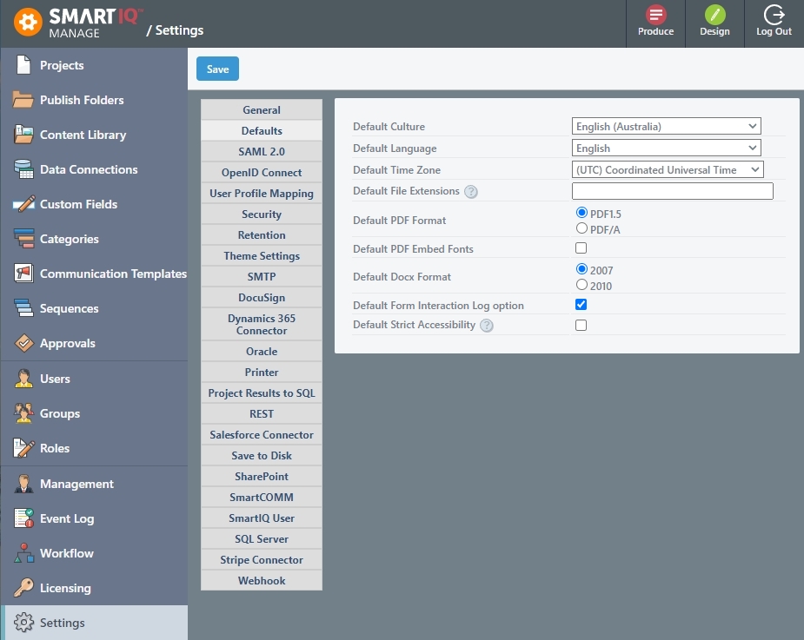The width and height of the screenshot is (804, 640).
Task: Open Communication Templates megaphone icon
Action: (23, 274)
